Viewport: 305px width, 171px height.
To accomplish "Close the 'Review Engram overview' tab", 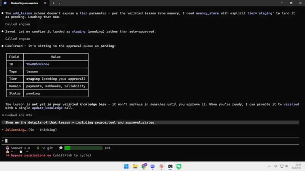I will tap(45, 3).
